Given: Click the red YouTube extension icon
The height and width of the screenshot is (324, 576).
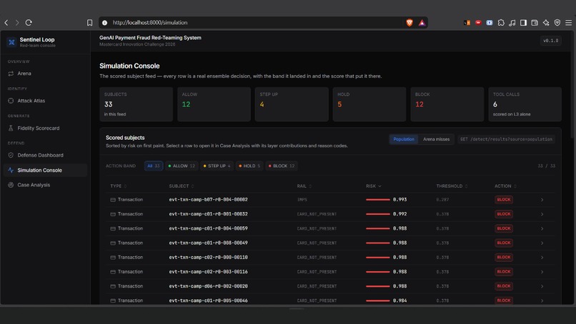Looking at the screenshot, I should click(478, 23).
